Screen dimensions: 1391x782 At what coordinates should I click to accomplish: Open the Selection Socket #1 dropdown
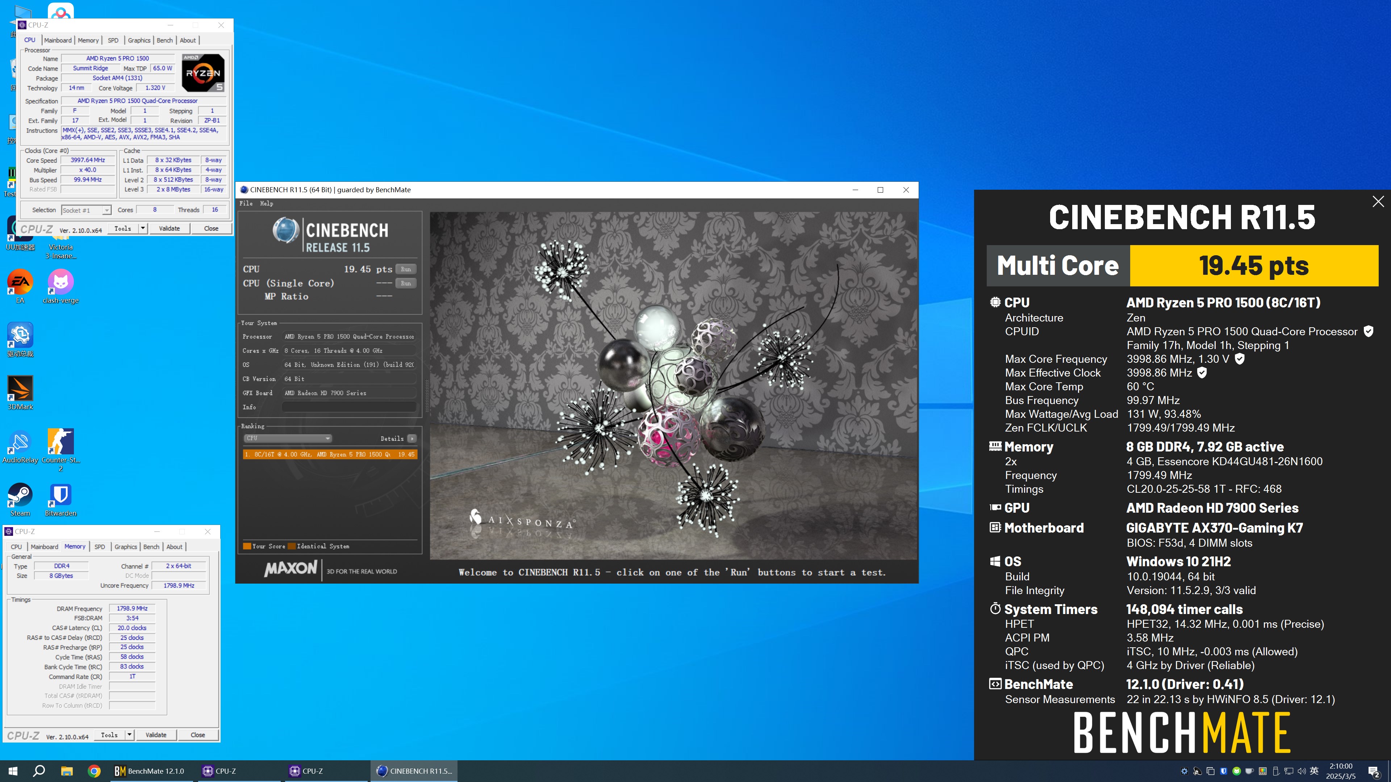click(x=87, y=210)
